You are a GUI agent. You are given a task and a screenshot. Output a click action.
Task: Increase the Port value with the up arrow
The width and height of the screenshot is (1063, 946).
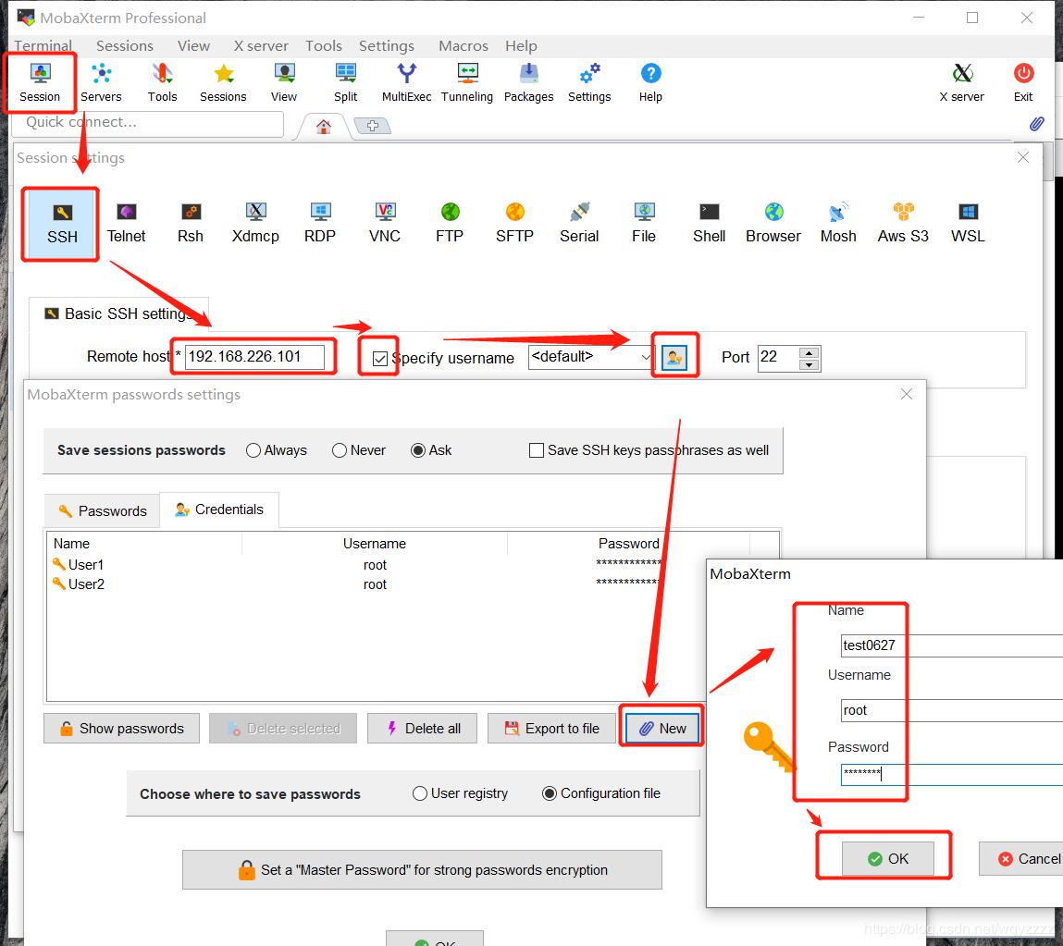(810, 352)
